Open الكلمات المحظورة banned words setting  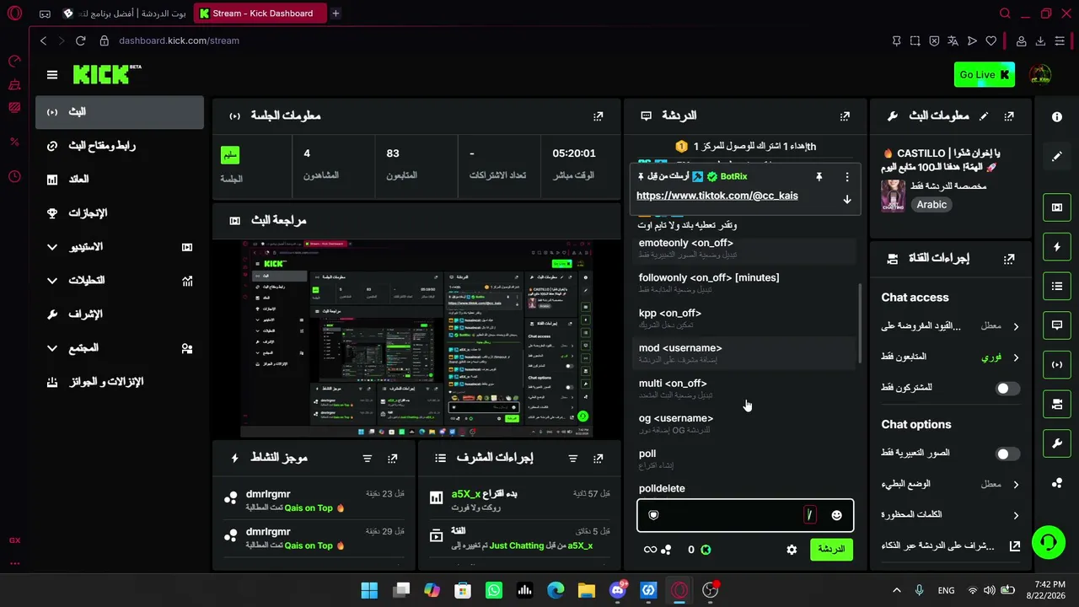tap(951, 515)
